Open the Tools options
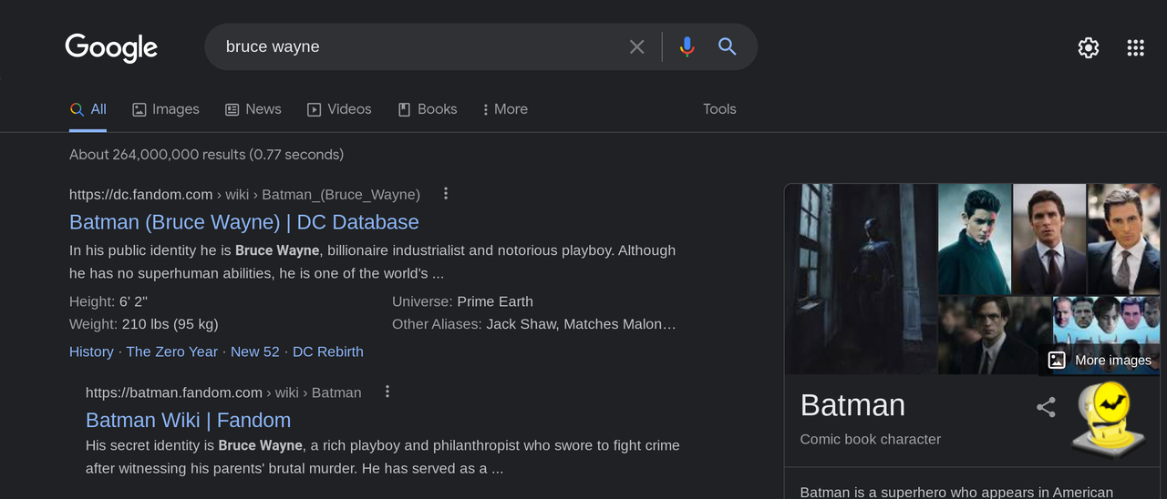1167x499 pixels. (719, 109)
